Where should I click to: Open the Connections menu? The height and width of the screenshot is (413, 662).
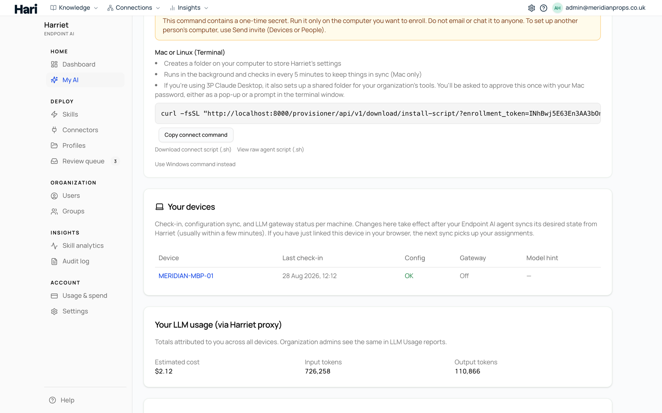coord(134,8)
